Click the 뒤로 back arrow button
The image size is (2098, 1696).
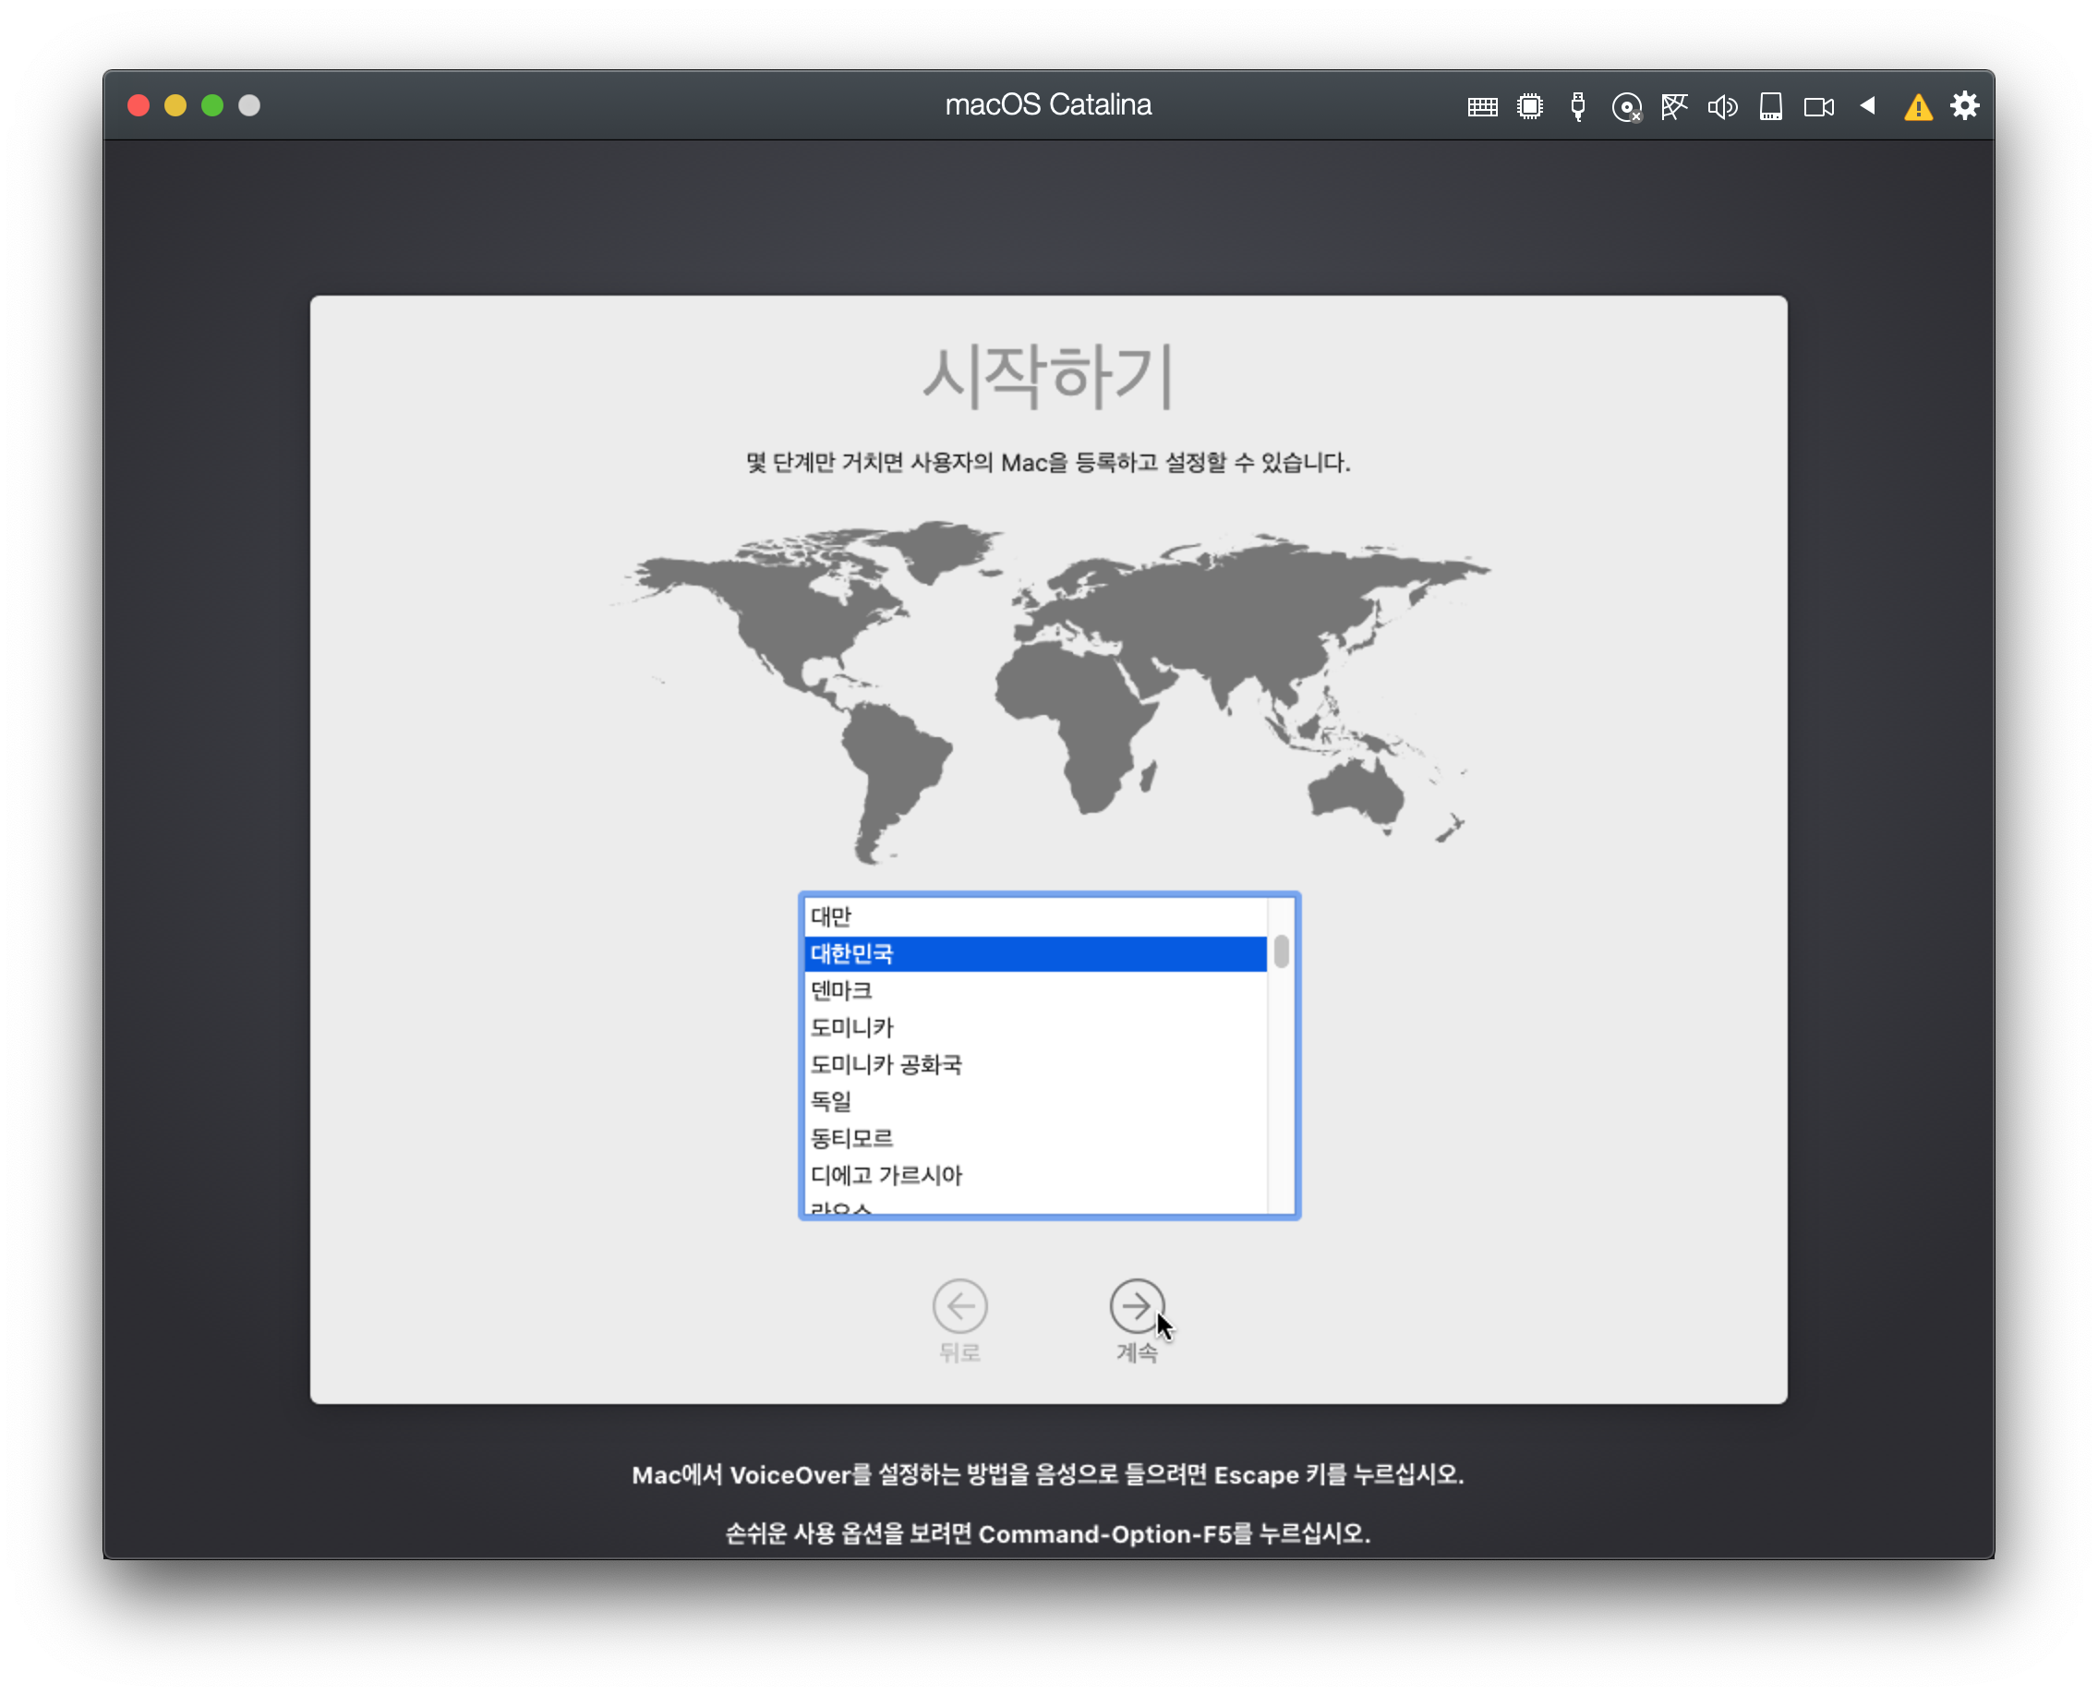[959, 1306]
